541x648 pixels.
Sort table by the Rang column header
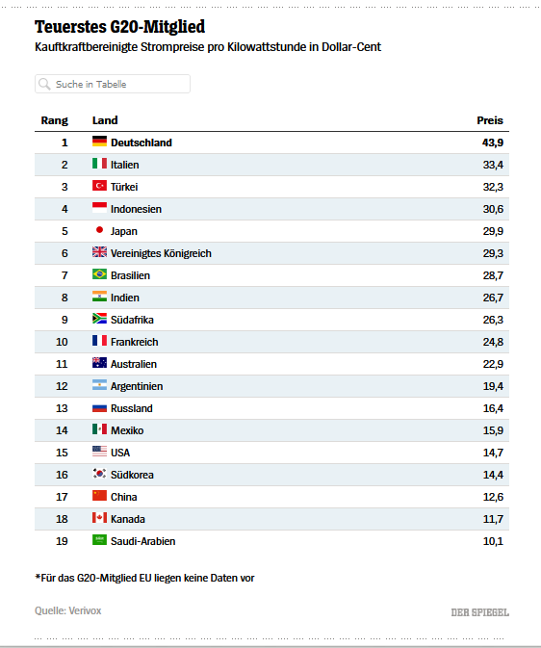pos(55,120)
